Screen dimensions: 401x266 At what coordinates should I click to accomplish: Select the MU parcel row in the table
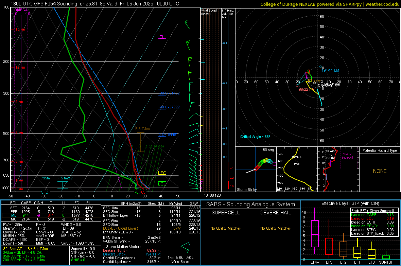51,219
